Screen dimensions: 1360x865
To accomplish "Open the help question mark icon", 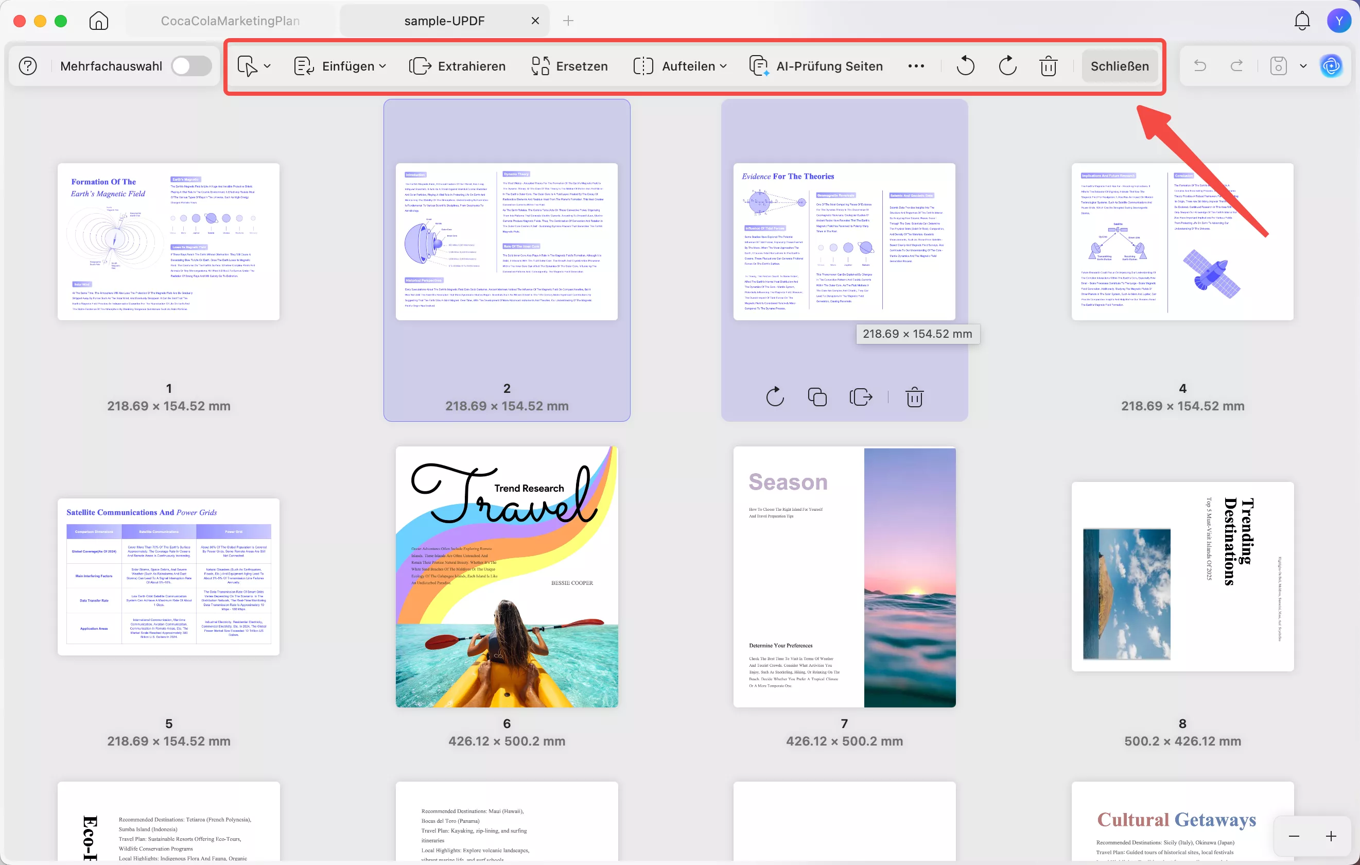I will tap(28, 66).
